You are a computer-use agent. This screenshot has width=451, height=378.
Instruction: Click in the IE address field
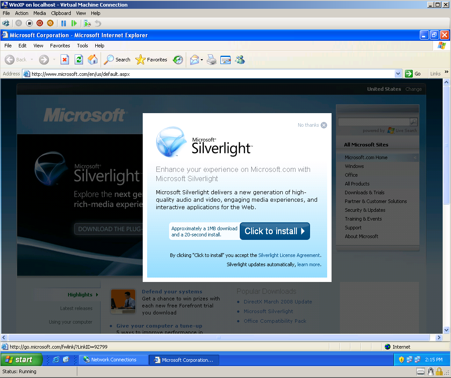point(212,74)
